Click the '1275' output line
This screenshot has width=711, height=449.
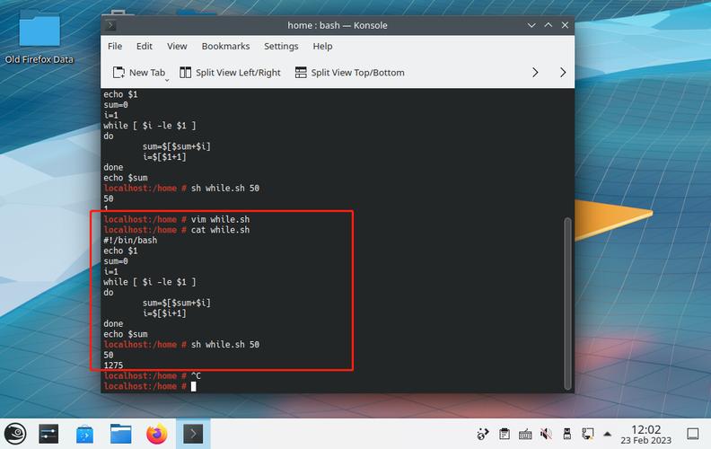point(113,365)
